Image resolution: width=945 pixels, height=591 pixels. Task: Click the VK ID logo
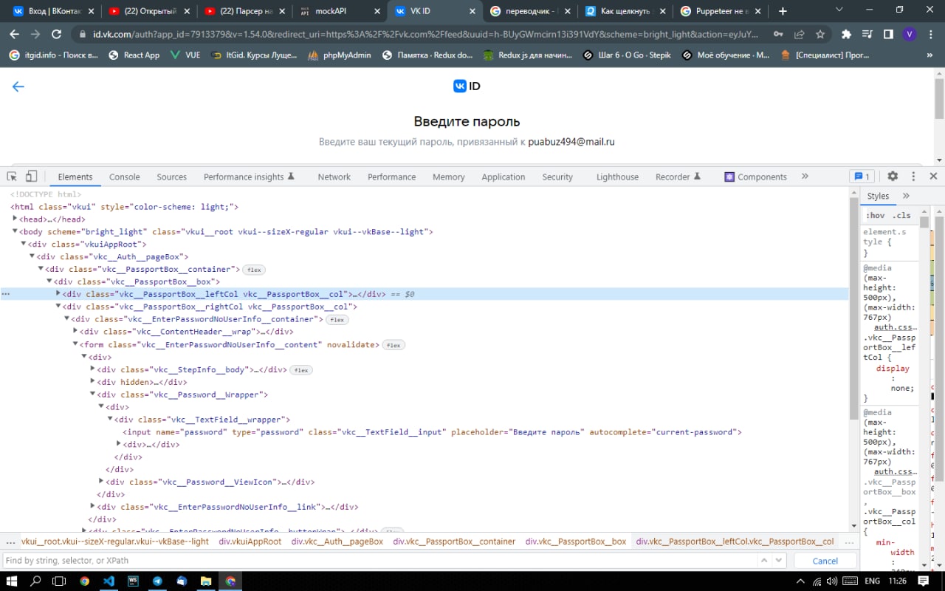point(467,86)
